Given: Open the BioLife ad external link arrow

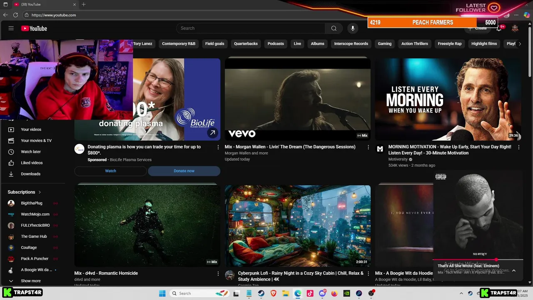Looking at the screenshot, I should (212, 133).
